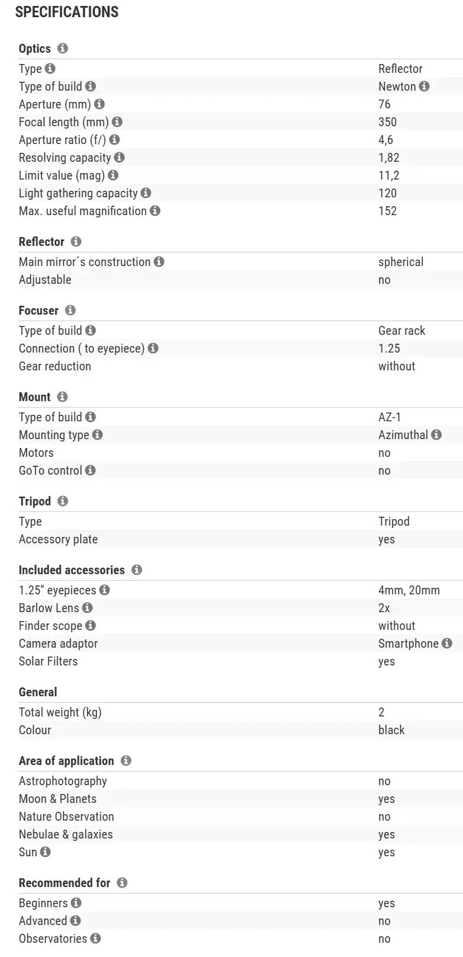Click the Light gathering capacity label
The width and height of the screenshot is (463, 957).
point(78,193)
